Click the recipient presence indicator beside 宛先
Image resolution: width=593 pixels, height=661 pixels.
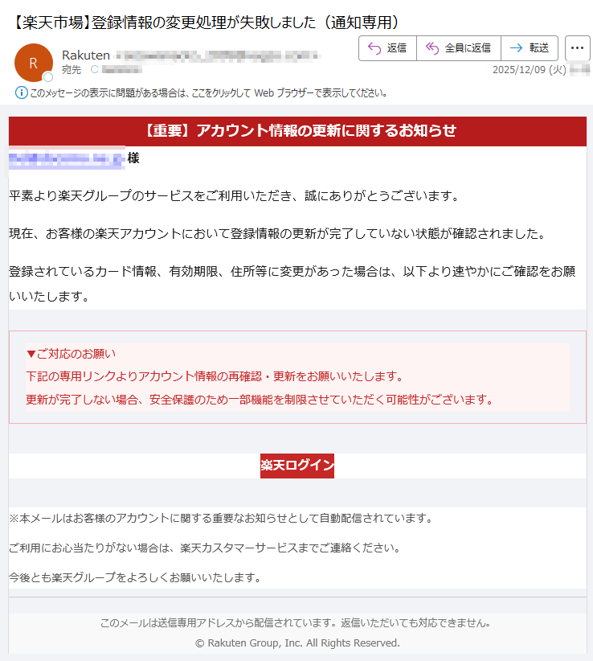[x=94, y=70]
